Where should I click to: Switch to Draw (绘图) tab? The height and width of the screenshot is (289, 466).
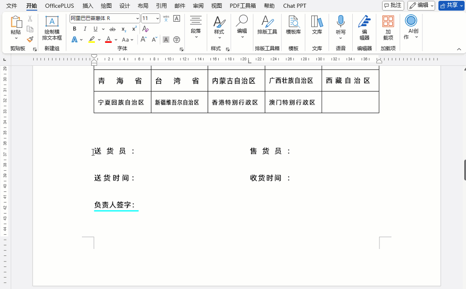coord(106,6)
